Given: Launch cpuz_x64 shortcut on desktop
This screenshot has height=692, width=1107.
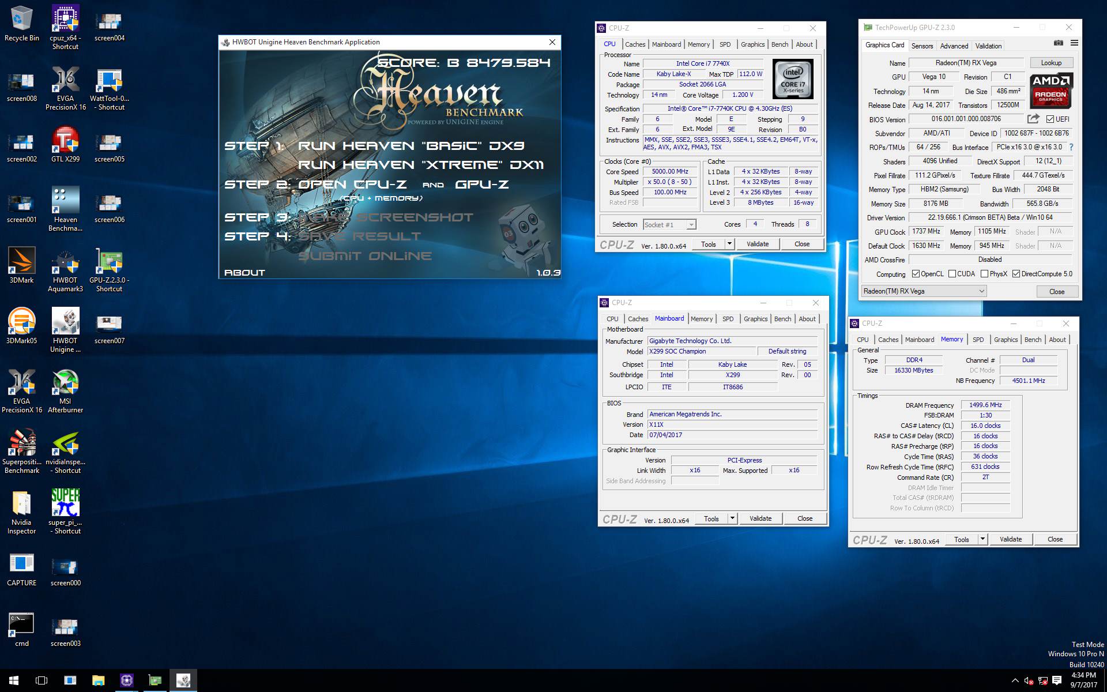Looking at the screenshot, I should coord(65,27).
